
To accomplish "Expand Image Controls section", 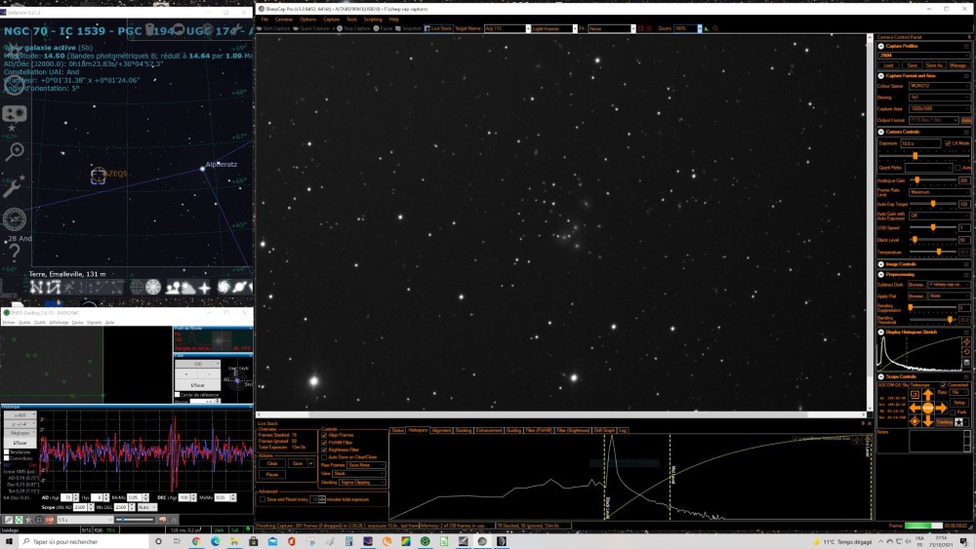I will click(880, 264).
